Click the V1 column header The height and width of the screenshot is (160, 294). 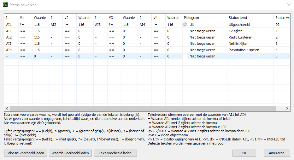[x=25, y=18]
